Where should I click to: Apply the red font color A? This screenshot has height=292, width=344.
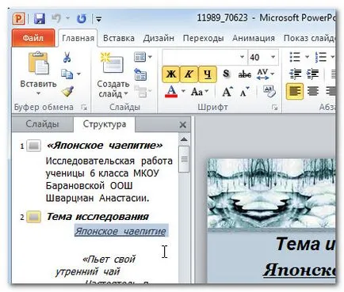coord(171,92)
